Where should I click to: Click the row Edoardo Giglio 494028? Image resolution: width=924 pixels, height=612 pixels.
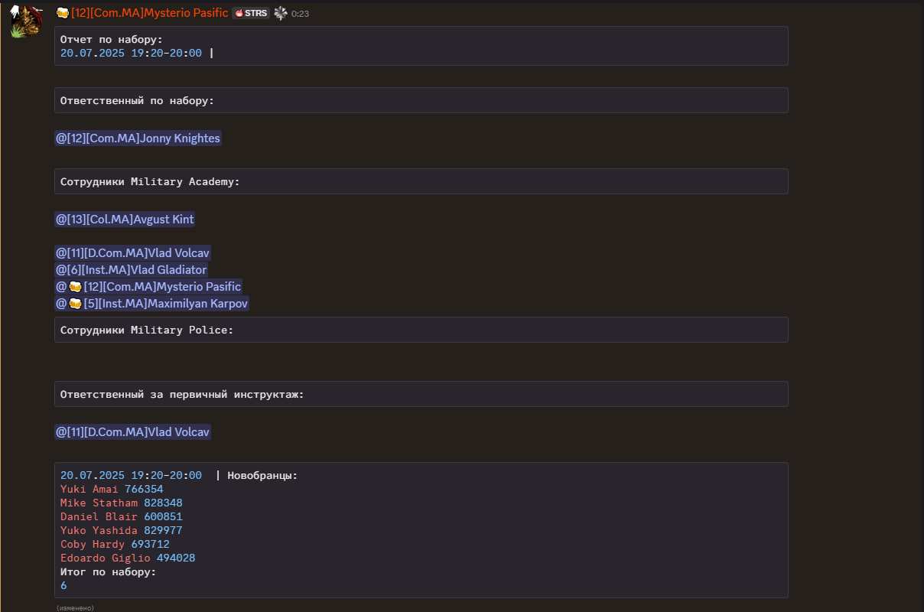(x=128, y=558)
